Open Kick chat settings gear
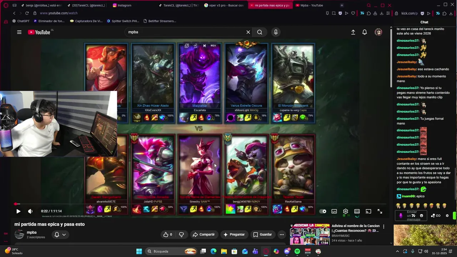 (x=447, y=216)
